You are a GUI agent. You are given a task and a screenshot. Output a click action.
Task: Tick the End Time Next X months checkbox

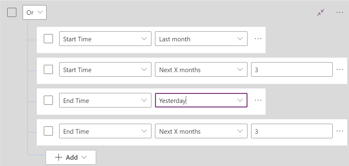coord(48,131)
